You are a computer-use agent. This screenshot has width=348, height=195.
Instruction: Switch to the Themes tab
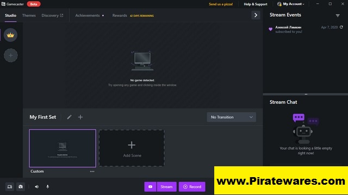[29, 15]
